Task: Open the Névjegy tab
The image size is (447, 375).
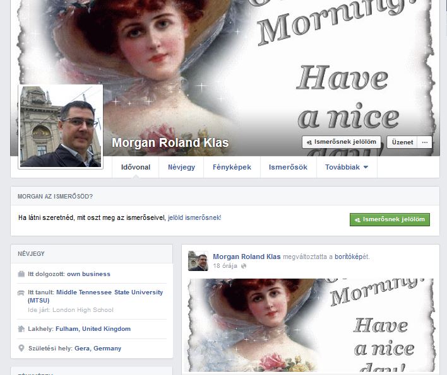Action: (x=181, y=167)
